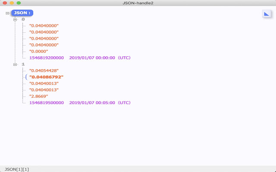Collapse the root JSON node
Image resolution: width=276 pixels, height=172 pixels.
[x=7, y=13]
